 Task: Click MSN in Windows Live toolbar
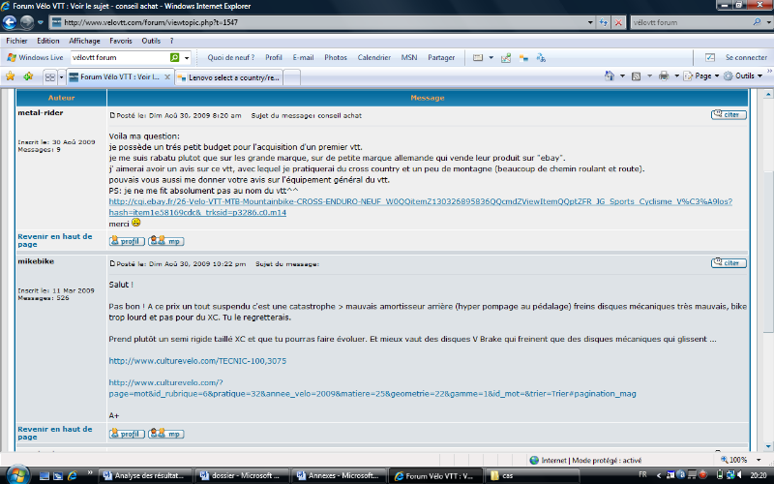pyautogui.click(x=408, y=58)
